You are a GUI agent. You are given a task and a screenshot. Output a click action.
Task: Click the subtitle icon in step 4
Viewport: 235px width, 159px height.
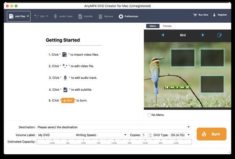65,90
